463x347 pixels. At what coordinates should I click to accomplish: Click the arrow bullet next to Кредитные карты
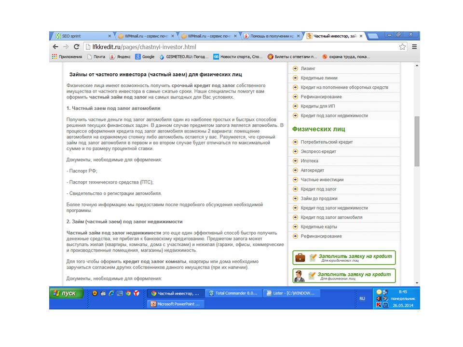[295, 227]
